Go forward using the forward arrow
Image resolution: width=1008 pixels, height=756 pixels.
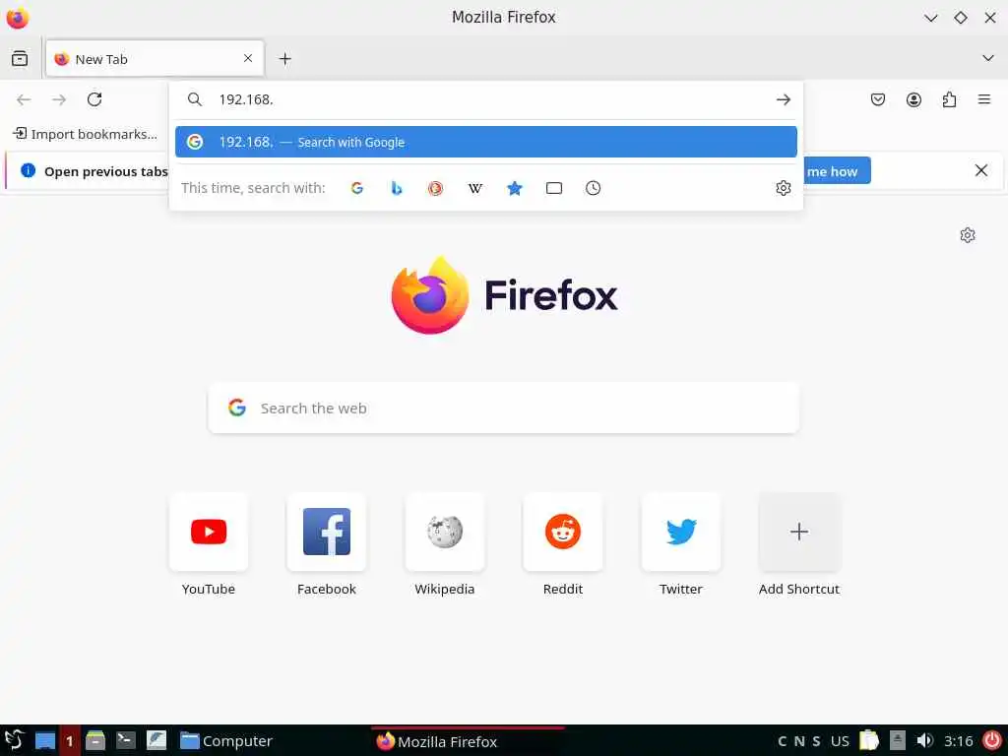pos(59,99)
